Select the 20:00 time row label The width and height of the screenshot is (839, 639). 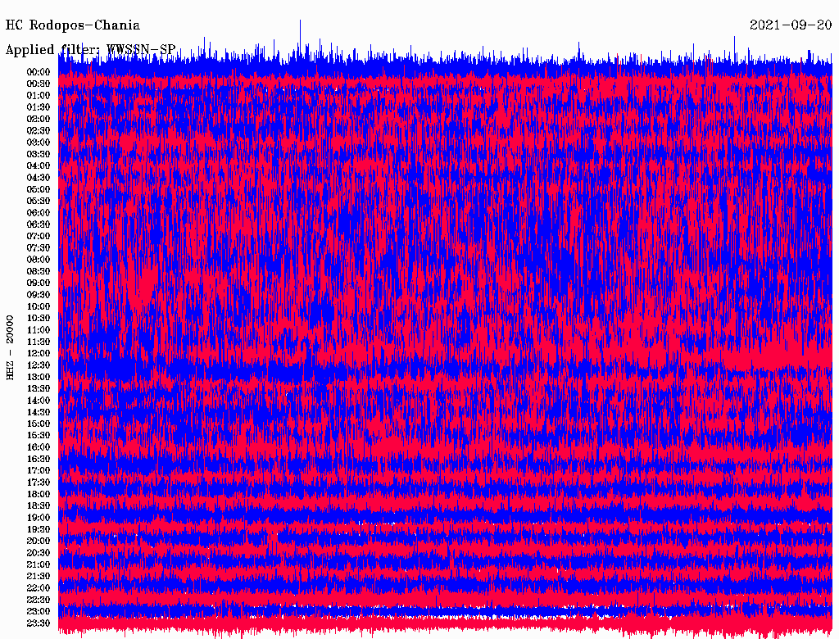tap(39, 542)
